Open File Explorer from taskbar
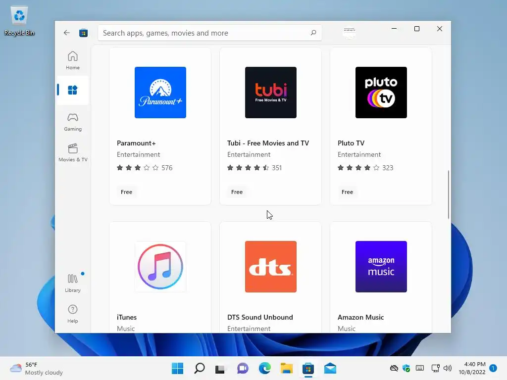Viewport: 507px width, 380px height. tap(287, 368)
